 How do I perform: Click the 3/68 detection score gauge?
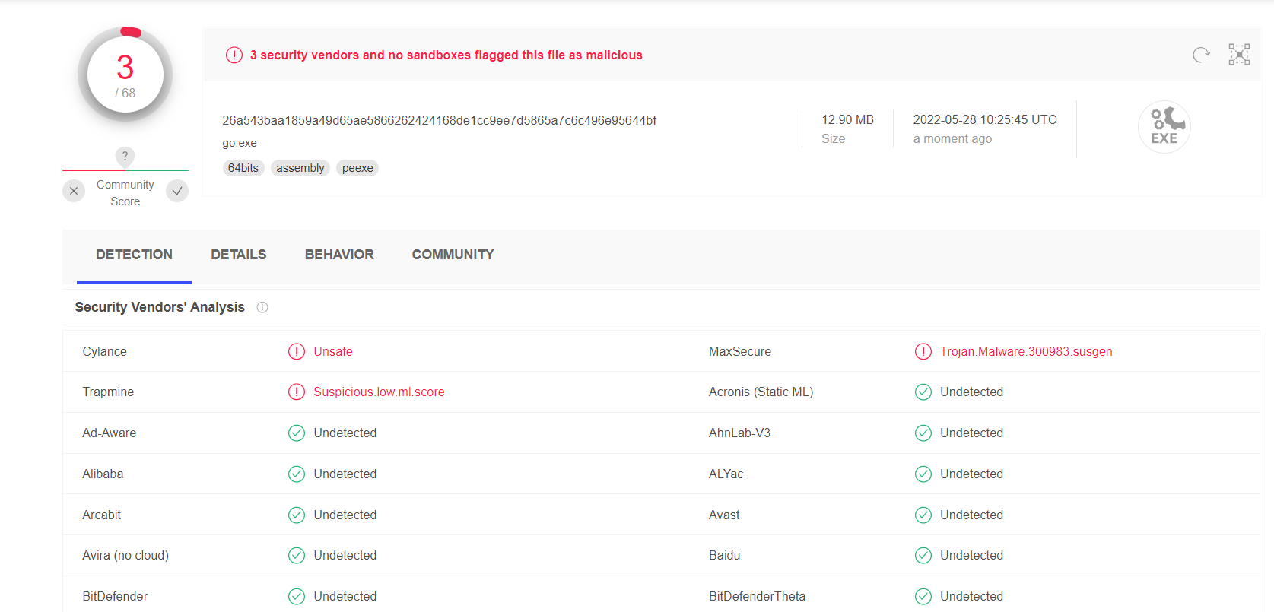coord(125,75)
